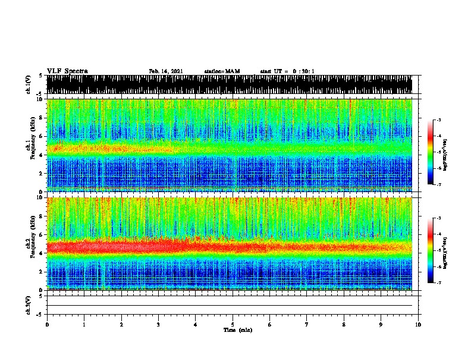Click the "-3" label on upper colorbar
Image resolution: width=471 pixels, height=364 pixels.
point(438,120)
